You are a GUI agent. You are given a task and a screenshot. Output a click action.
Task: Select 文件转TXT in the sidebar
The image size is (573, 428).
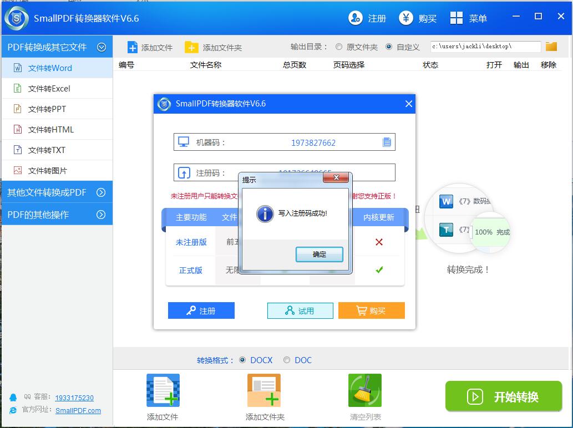coord(57,150)
